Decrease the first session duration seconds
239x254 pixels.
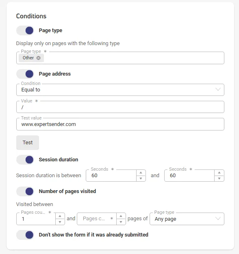click(141, 178)
